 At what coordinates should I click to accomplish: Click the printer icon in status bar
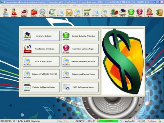(139, 121)
